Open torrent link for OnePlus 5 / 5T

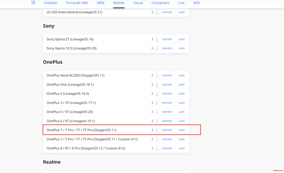[167, 112]
